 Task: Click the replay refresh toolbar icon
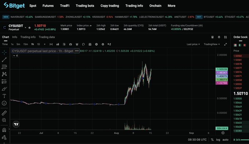point(83,44)
